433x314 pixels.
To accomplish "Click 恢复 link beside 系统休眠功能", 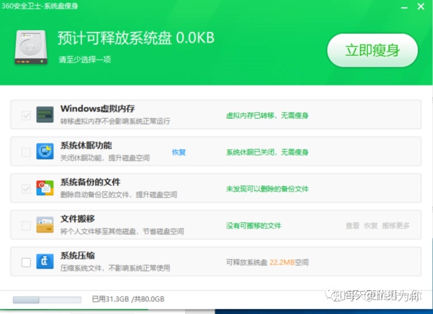I will (179, 152).
